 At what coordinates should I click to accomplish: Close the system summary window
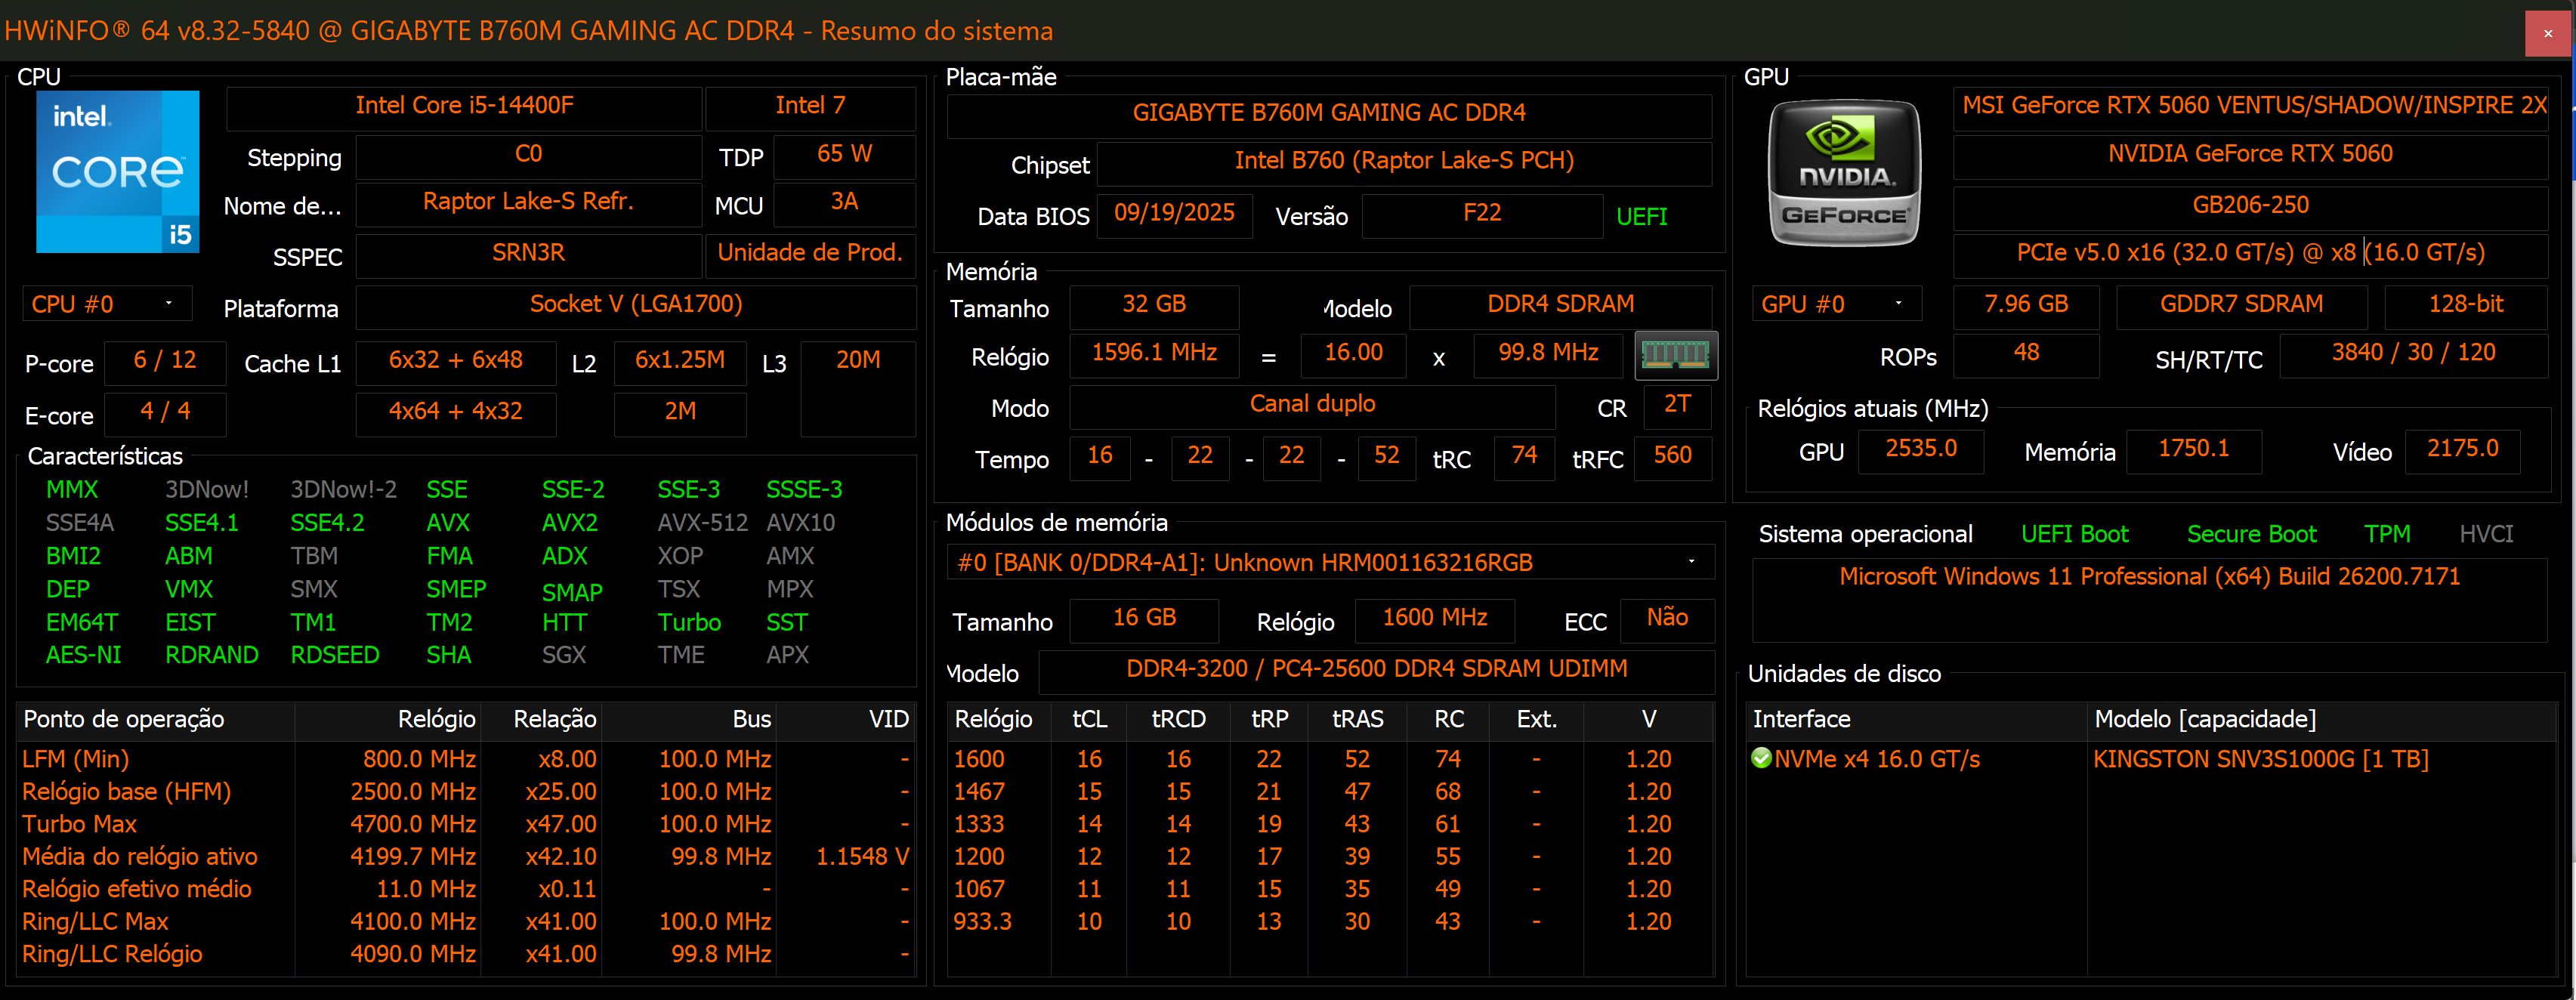coord(2547,33)
